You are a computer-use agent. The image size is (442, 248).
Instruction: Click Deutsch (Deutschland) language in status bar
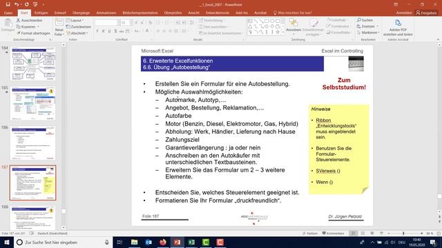click(52, 234)
